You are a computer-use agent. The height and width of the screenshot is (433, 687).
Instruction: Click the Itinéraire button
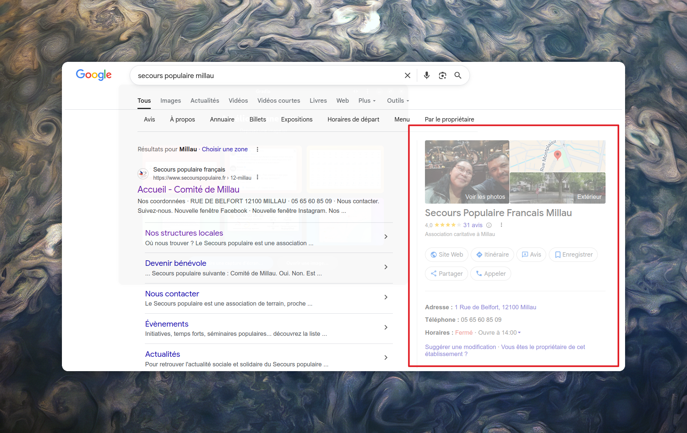point(492,255)
